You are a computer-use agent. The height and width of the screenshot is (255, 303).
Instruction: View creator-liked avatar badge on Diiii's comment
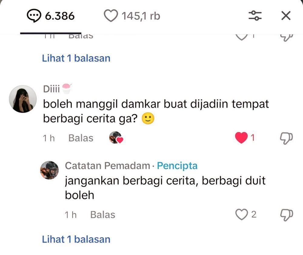(116, 137)
